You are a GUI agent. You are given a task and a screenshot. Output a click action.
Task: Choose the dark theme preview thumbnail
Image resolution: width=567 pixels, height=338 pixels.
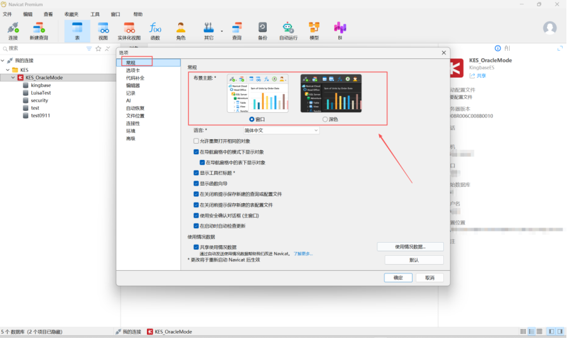point(331,93)
